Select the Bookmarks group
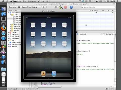 tap(15, 38)
